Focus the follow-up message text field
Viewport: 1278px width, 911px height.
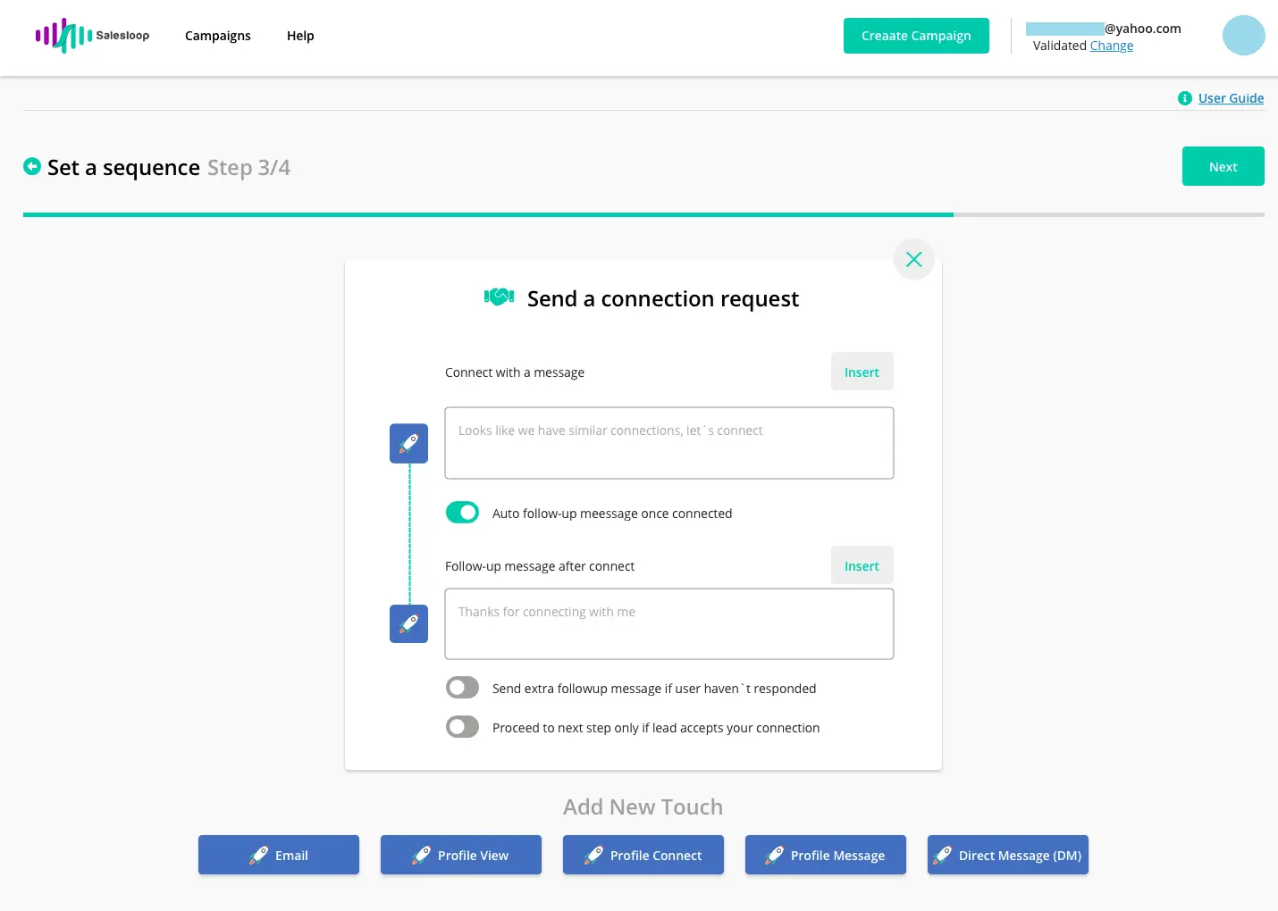(669, 623)
